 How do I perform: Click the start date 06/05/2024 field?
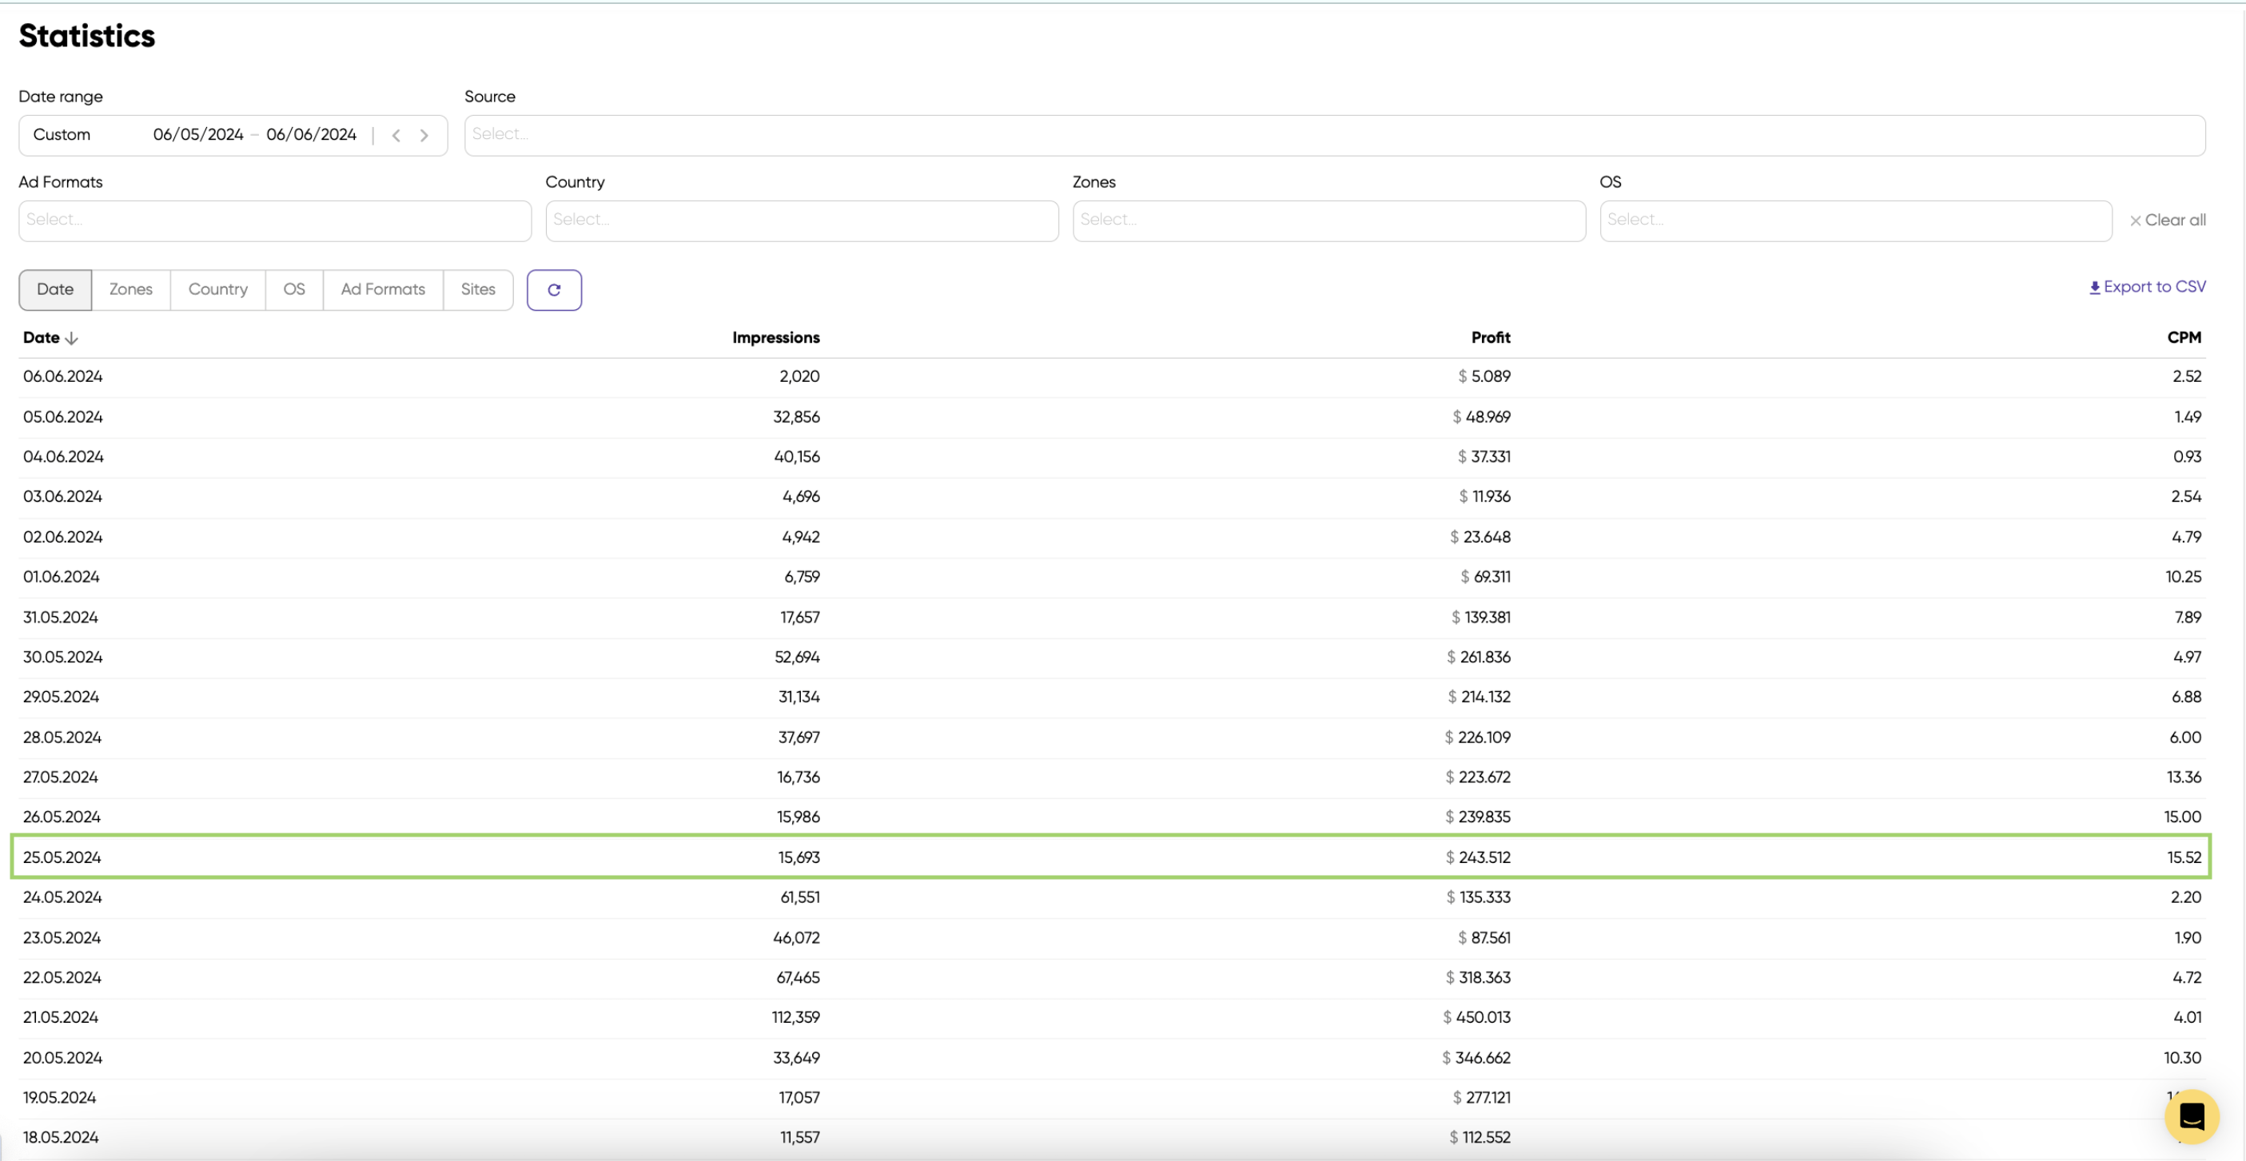coord(198,135)
